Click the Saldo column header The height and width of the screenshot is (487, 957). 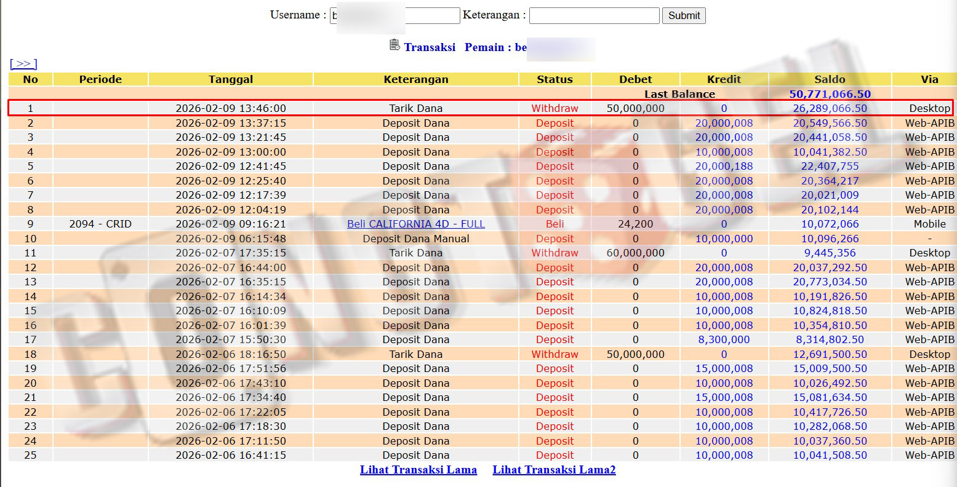(x=829, y=79)
